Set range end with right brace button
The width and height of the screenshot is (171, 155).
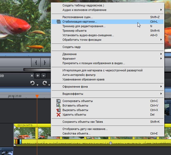pos(45,63)
